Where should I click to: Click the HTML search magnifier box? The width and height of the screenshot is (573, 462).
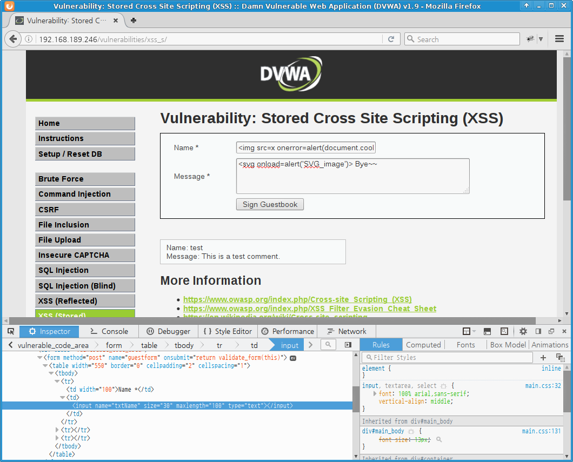pos(328,344)
